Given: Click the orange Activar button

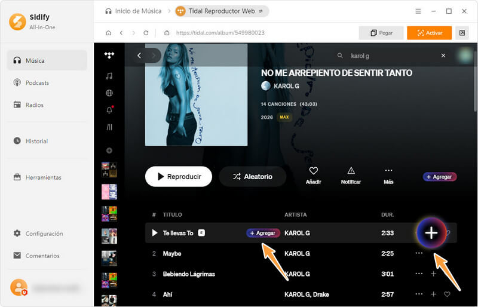Looking at the screenshot, I should (429, 33).
